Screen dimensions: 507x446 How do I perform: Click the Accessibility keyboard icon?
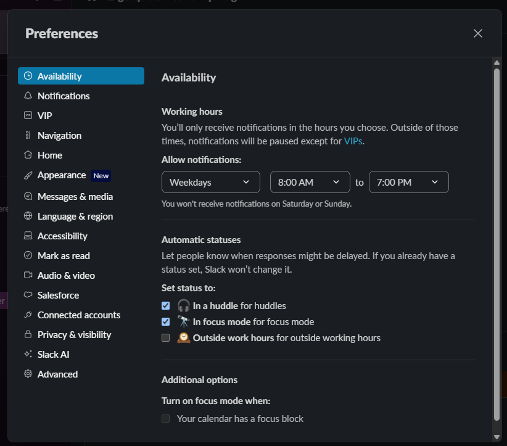[28, 236]
